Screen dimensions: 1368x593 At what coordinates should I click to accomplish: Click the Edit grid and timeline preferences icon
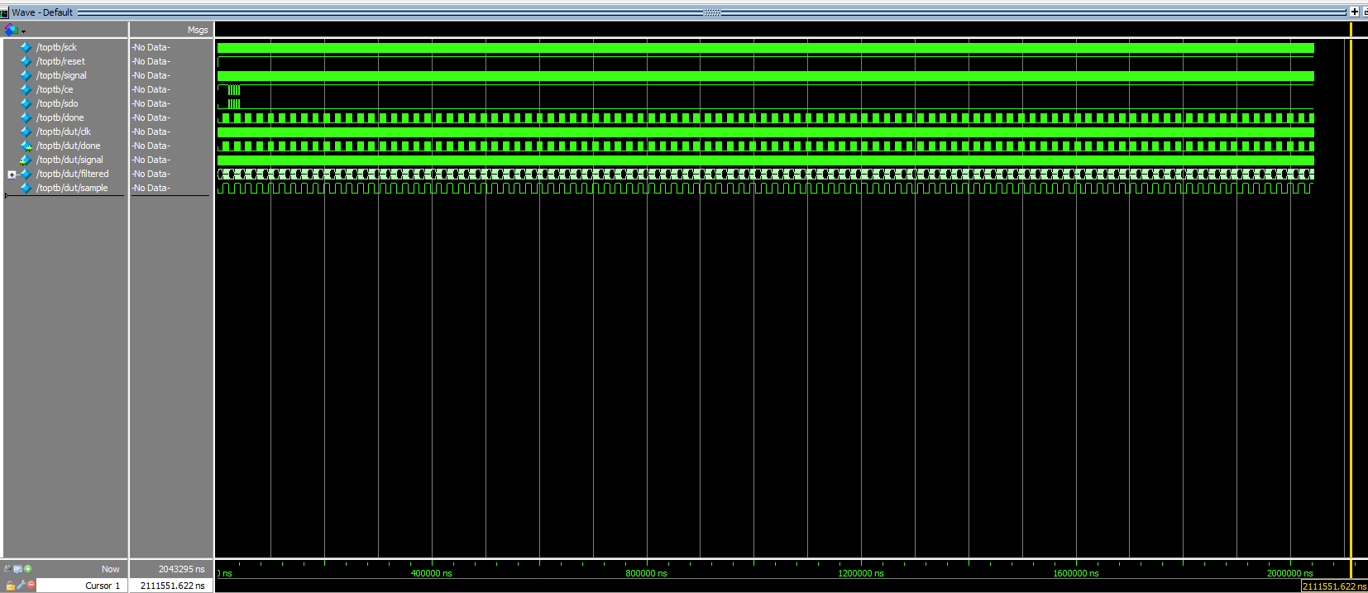[17, 569]
